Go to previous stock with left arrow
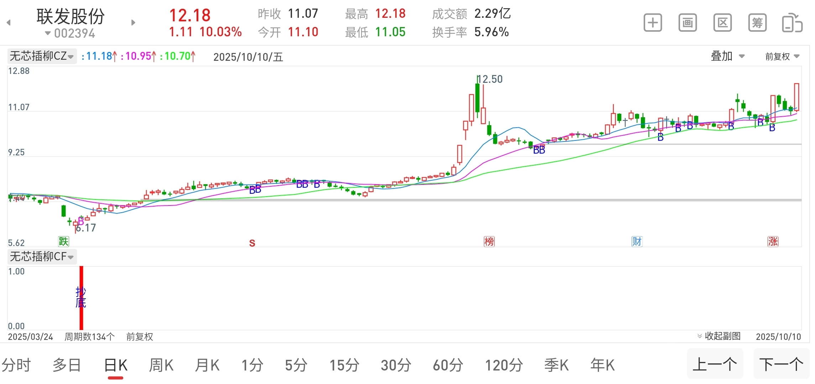815x384 pixels. click(9, 23)
